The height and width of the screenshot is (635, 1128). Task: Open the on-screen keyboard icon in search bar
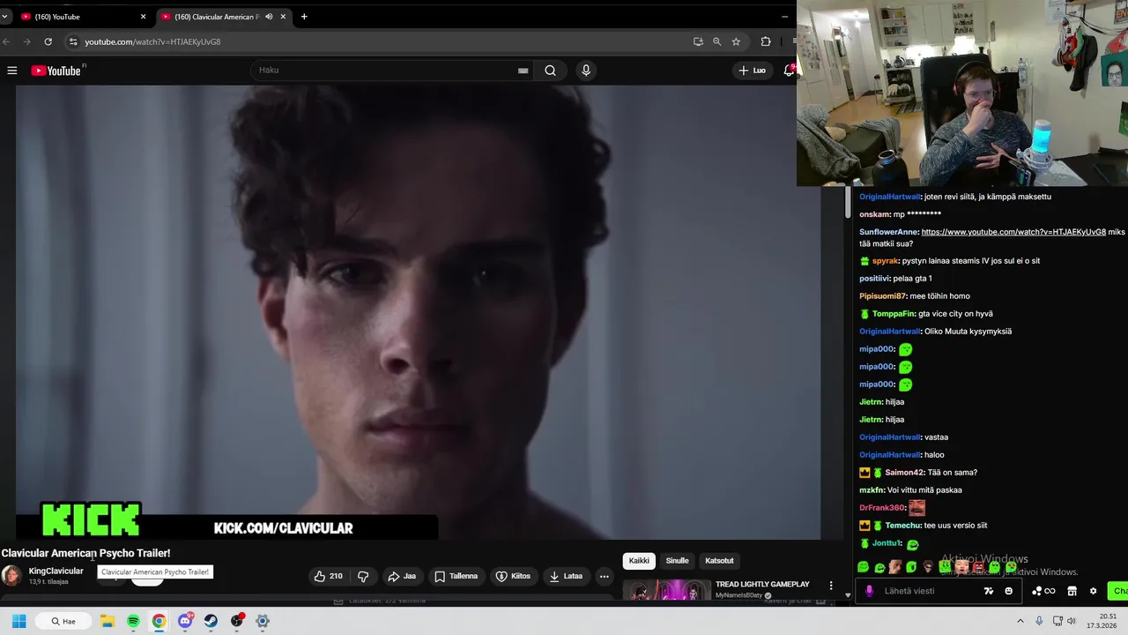pyautogui.click(x=523, y=71)
